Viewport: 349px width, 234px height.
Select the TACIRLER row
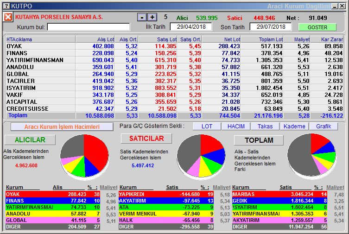coord(174,81)
